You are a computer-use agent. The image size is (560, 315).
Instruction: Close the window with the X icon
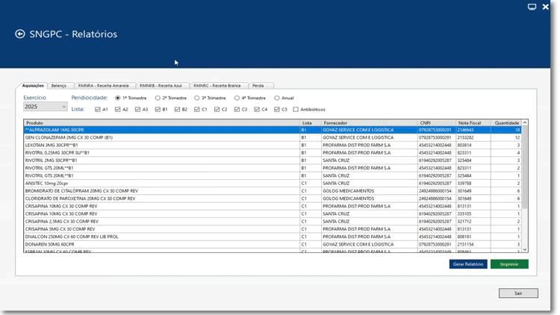coord(546,7)
